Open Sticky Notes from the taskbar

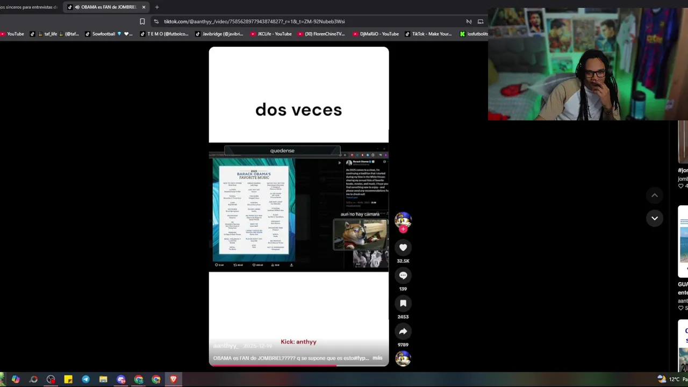tap(68, 379)
